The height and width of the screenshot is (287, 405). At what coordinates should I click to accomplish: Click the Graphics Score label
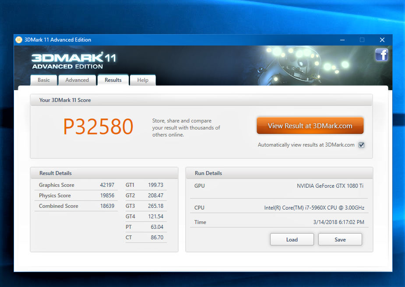[56, 185]
